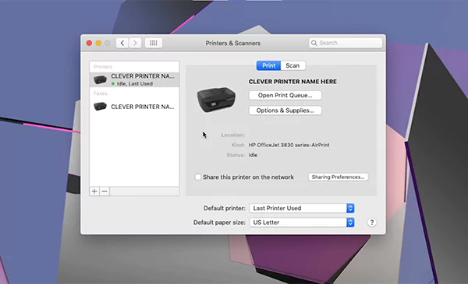Click CLEVER PRINTER NAME HERE heading

click(x=292, y=82)
